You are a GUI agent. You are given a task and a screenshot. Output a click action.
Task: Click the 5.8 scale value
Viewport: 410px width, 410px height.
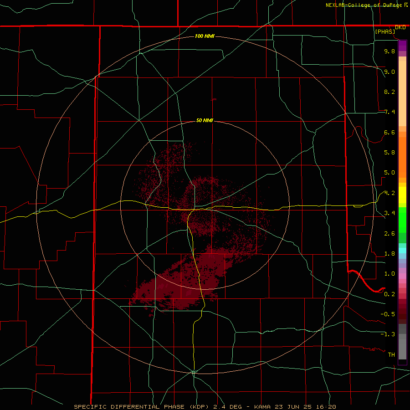[x=389, y=153]
